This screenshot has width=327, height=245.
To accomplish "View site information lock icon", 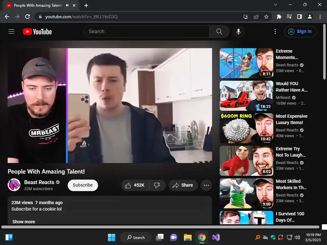I will [x=40, y=17].
